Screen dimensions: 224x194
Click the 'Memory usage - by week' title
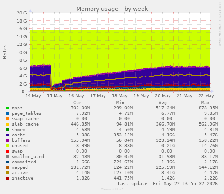point(112,9)
